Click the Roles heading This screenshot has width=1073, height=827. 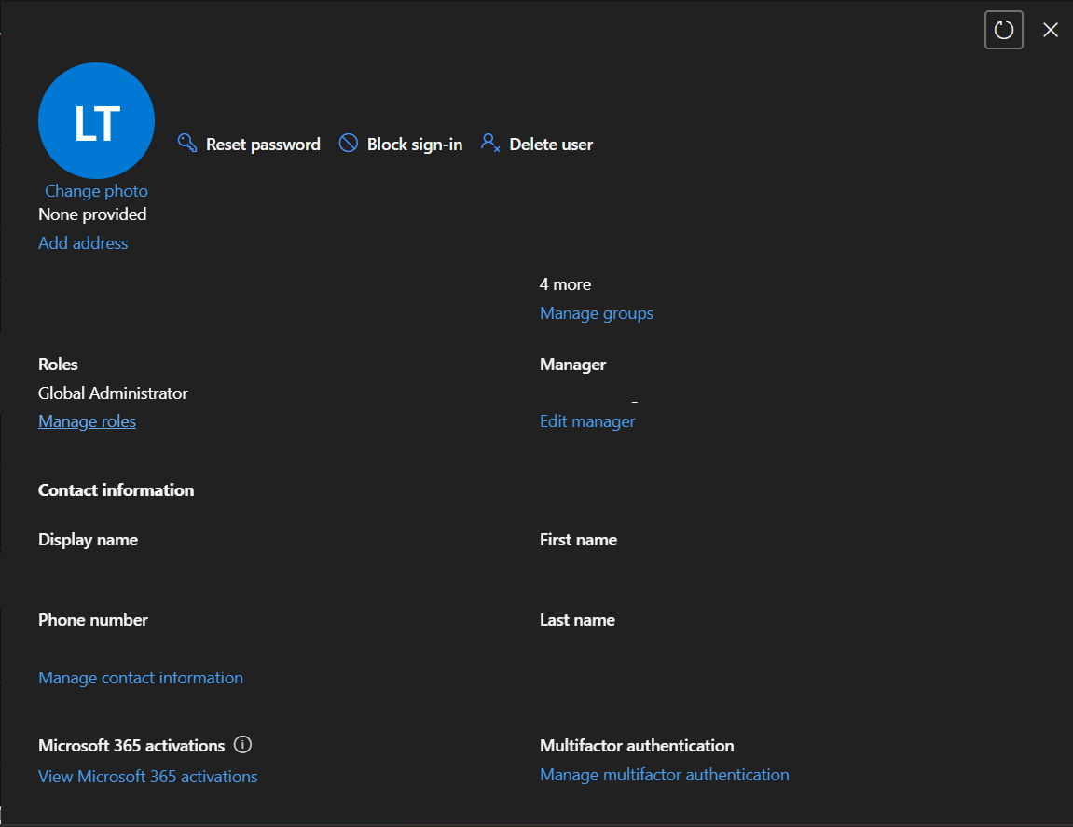(x=58, y=365)
